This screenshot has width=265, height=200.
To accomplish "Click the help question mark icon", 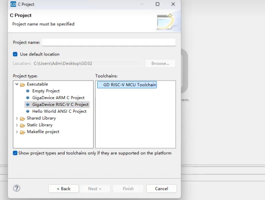I will (17, 188).
